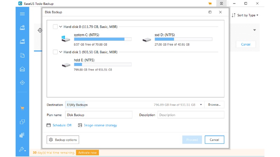Select the ssd D: (NTFS) label
Image resolution: width=280 pixels, height=157 pixels.
[164, 35]
